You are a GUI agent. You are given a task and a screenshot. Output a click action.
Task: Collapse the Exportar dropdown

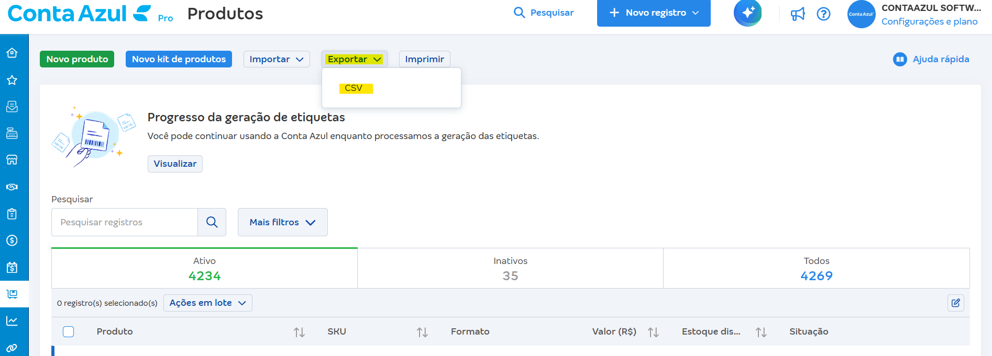[x=355, y=59]
